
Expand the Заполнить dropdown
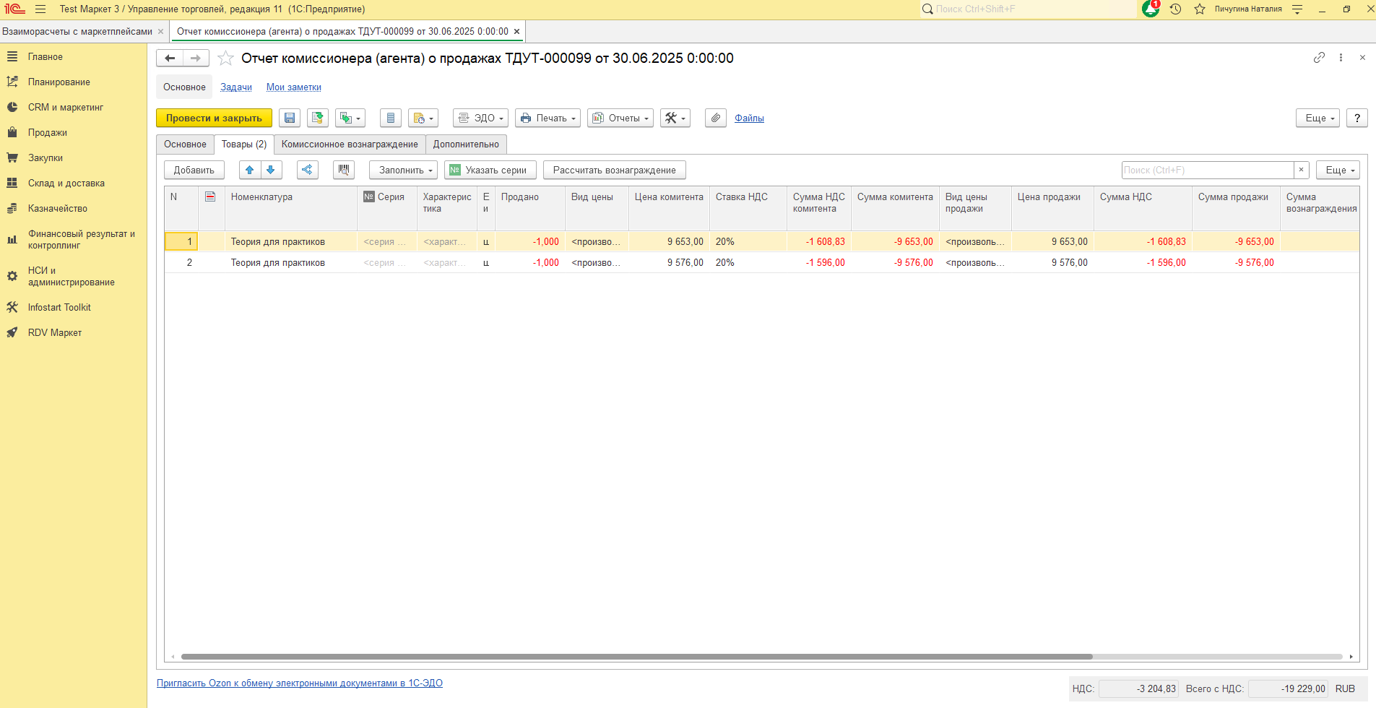(x=403, y=170)
